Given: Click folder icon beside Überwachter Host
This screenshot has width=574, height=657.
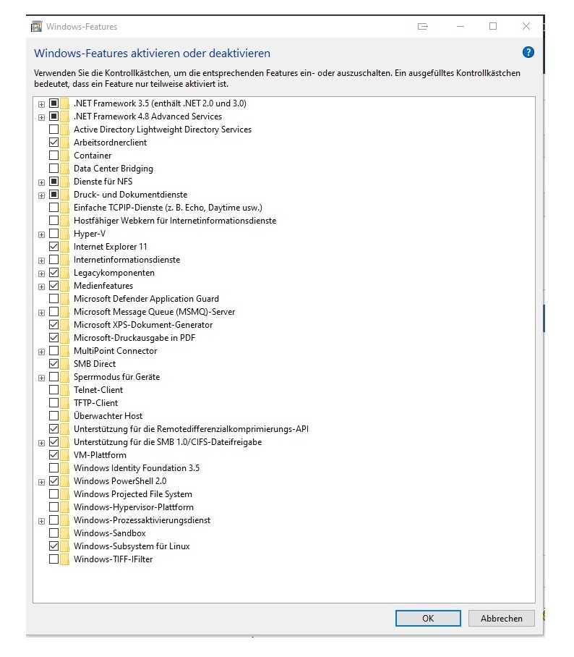Looking at the screenshot, I should pyautogui.click(x=64, y=415).
